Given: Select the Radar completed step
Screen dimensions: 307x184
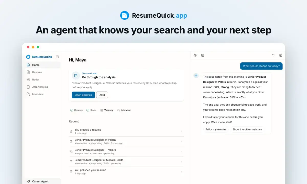Looking at the screenshot, I should tap(91, 110).
